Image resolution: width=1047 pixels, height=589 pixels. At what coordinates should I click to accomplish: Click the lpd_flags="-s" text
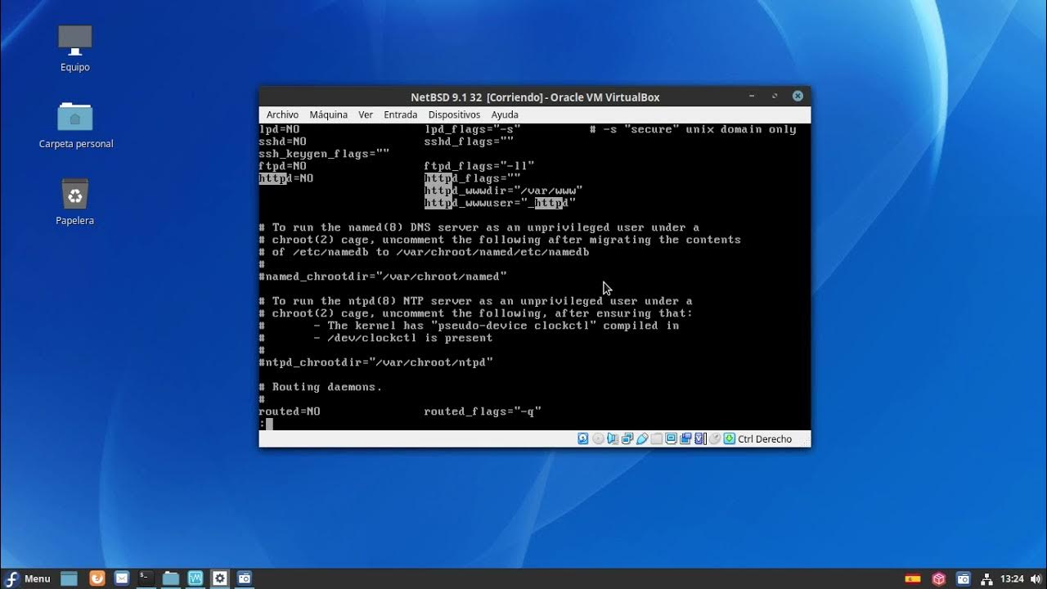[x=472, y=129]
